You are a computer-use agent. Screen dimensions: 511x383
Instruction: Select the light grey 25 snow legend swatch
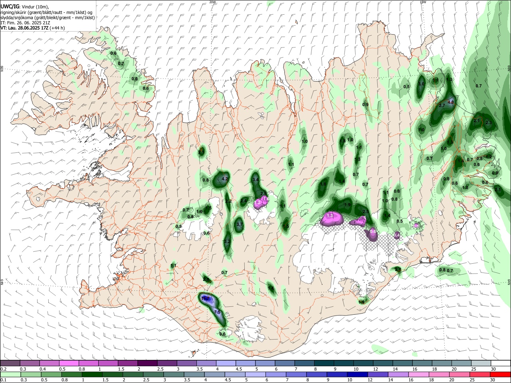click(481, 363)
